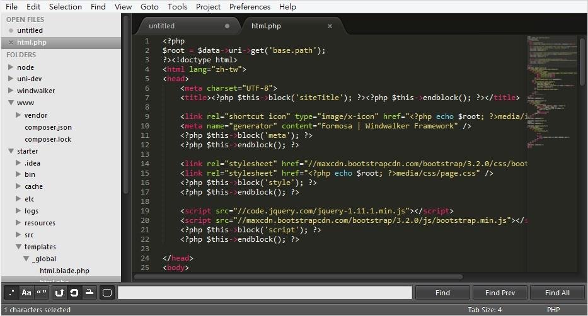Click the '1 characters selected' status text
Screen dimensions: 588x316
[37, 310]
